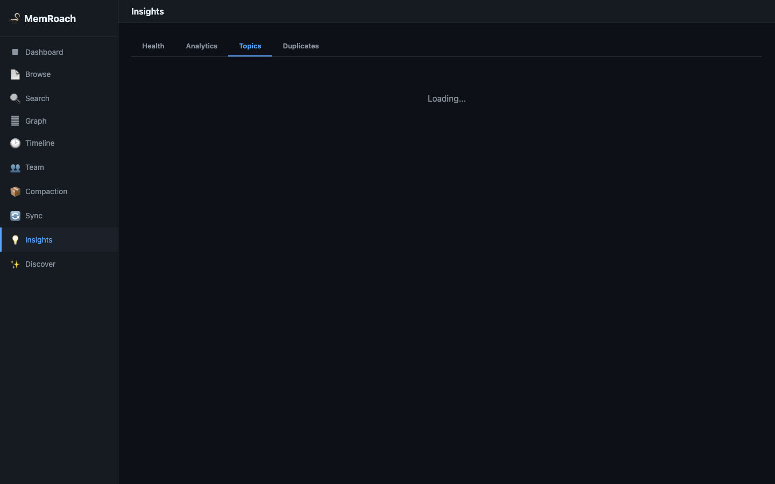Select the Insights sidebar label
The height and width of the screenshot is (484, 775).
click(39, 240)
